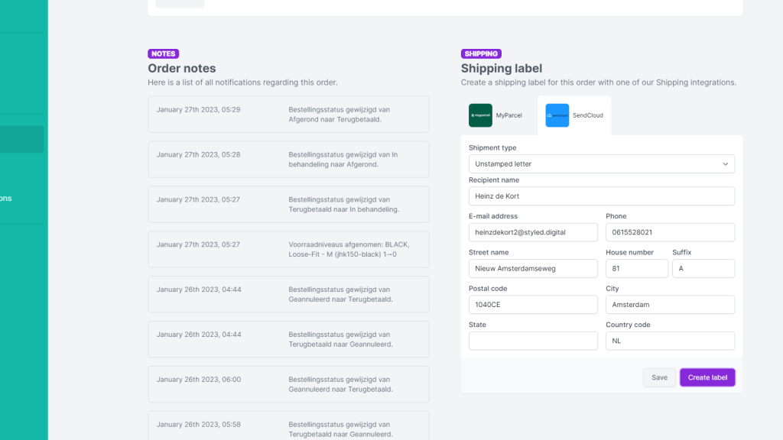Focus the Postal code field
The image size is (783, 440).
pyautogui.click(x=533, y=305)
